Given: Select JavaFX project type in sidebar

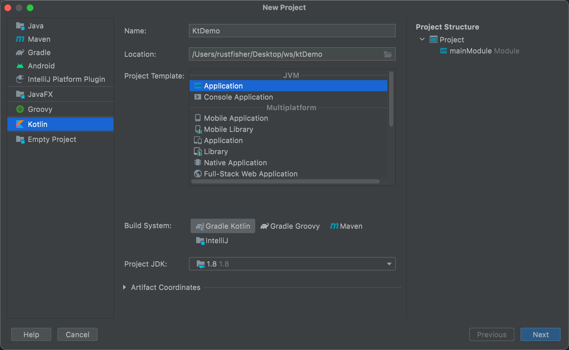Looking at the screenshot, I should coord(40,94).
